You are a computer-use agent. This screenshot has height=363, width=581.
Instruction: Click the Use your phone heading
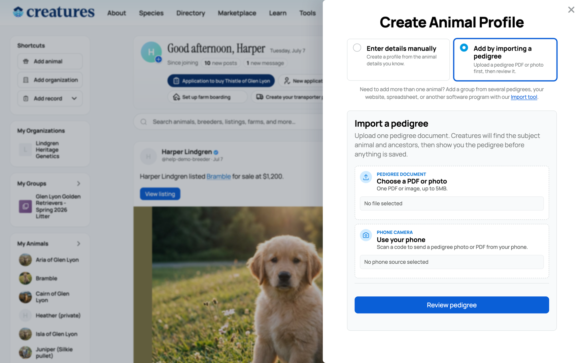click(401, 240)
